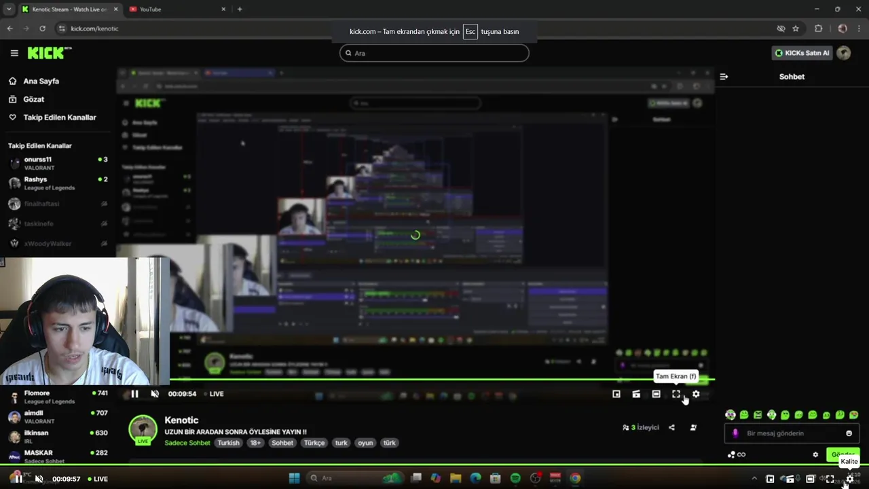Toggle picture-in-picture in the outer player bar
The width and height of the screenshot is (869, 489).
770,479
